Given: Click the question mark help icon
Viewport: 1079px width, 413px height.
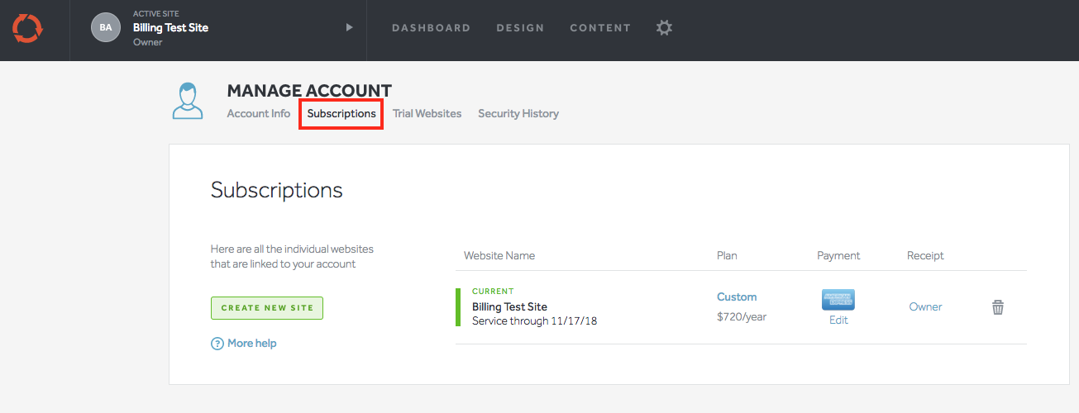Looking at the screenshot, I should (x=217, y=344).
